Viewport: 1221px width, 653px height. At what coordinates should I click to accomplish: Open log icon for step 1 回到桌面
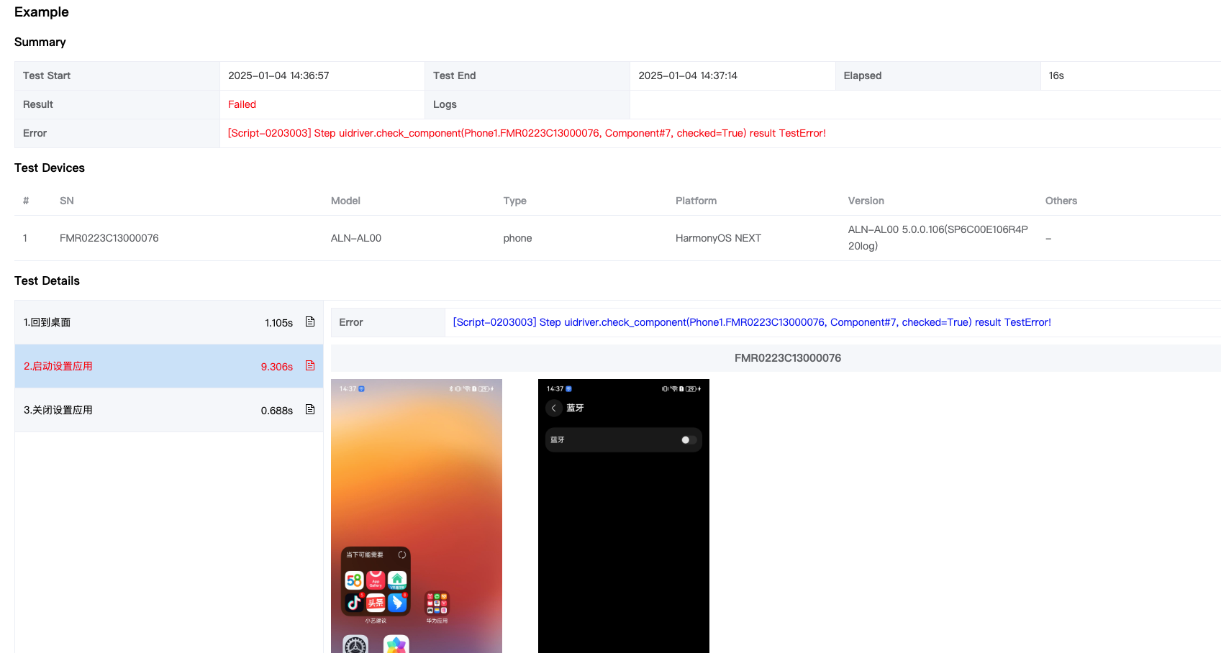[310, 322]
